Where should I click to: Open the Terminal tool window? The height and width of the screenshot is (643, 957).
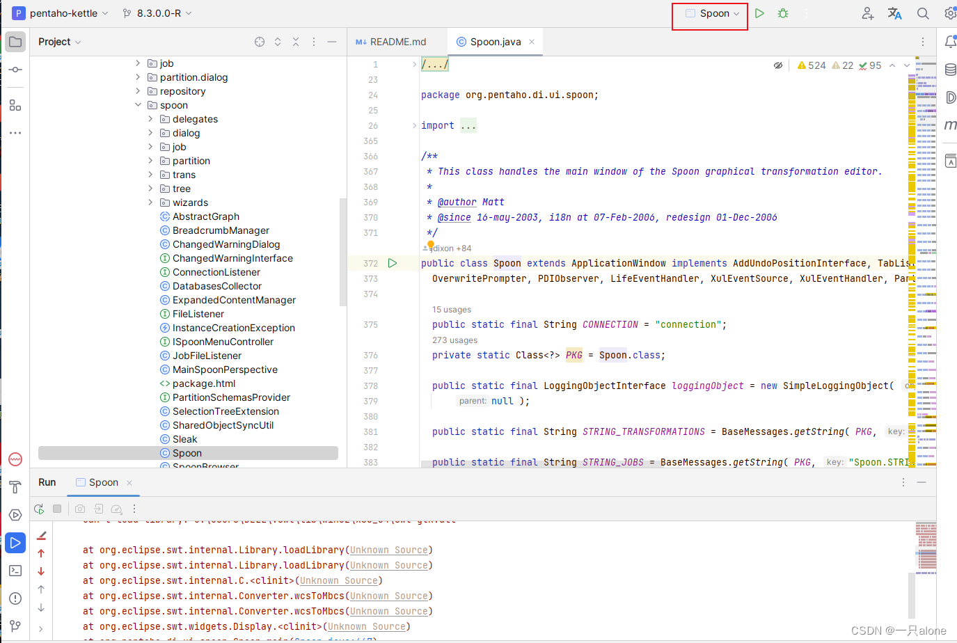point(15,571)
